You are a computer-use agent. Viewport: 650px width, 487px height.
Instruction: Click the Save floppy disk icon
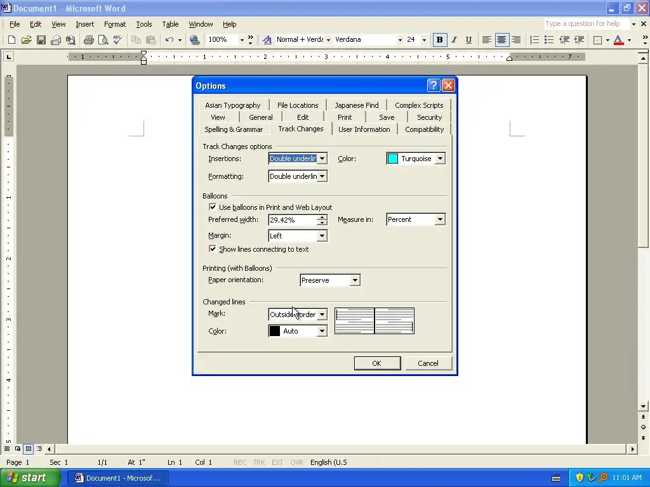point(41,40)
